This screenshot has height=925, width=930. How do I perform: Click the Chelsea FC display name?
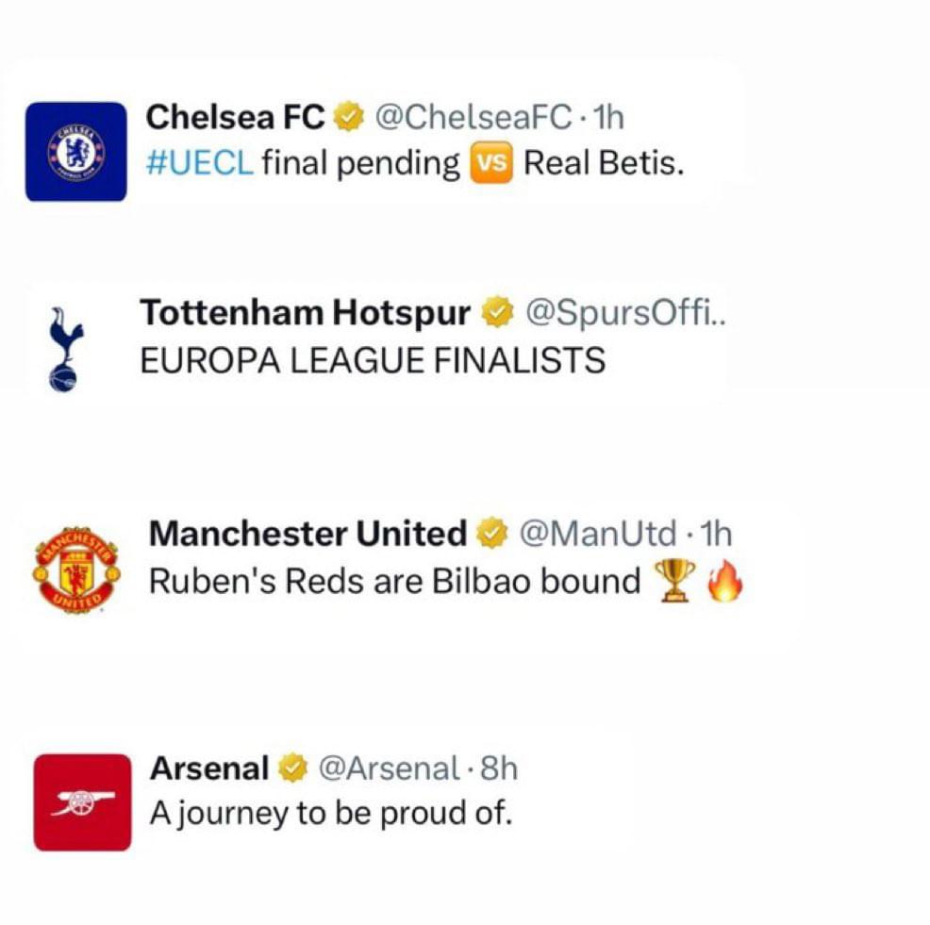point(236,117)
